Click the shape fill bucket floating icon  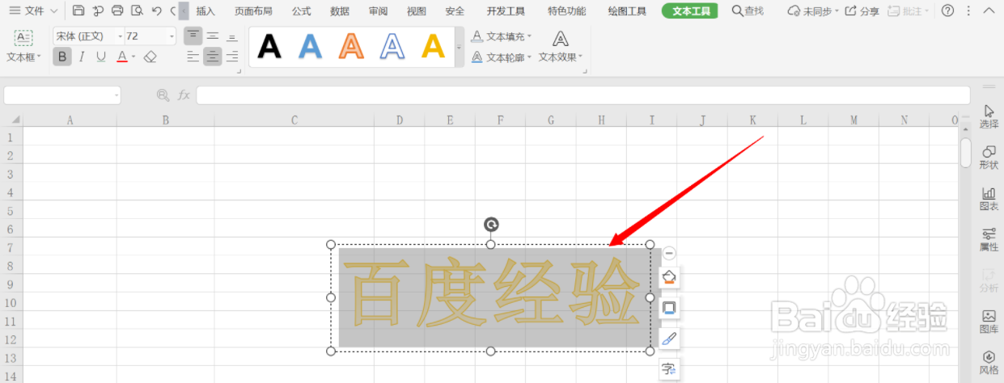coord(669,277)
